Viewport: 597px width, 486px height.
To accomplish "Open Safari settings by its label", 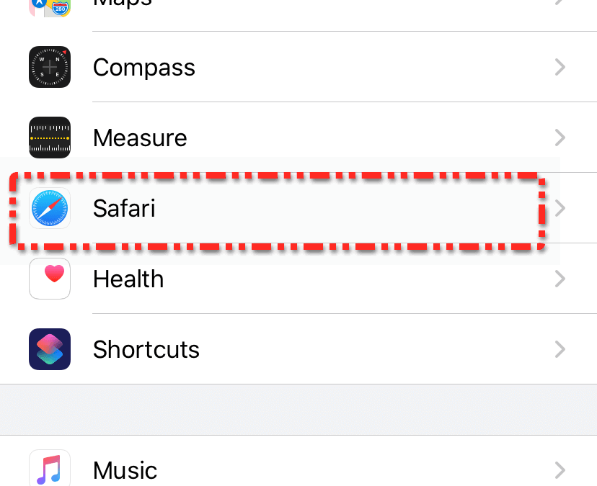I will coord(124,208).
